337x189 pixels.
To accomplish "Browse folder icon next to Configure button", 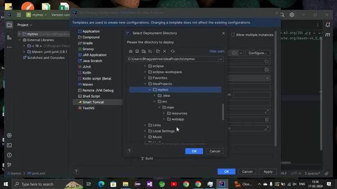I will tap(235, 53).
